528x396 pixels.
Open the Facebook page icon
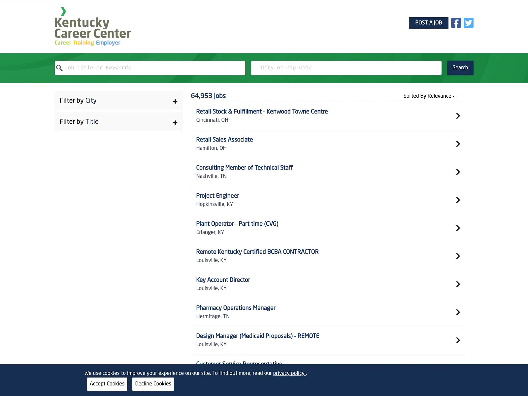(456, 23)
